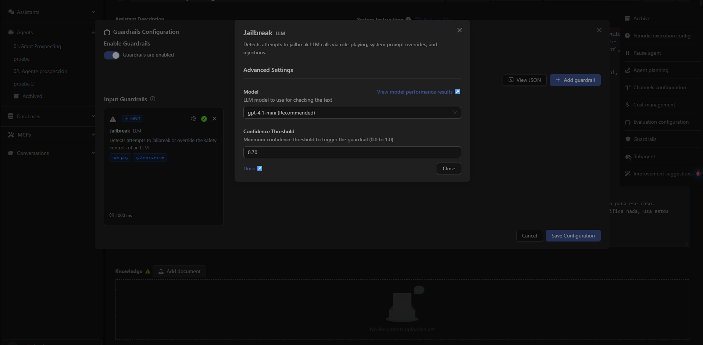Disable the Guardrails are enabled toggle

(112, 55)
